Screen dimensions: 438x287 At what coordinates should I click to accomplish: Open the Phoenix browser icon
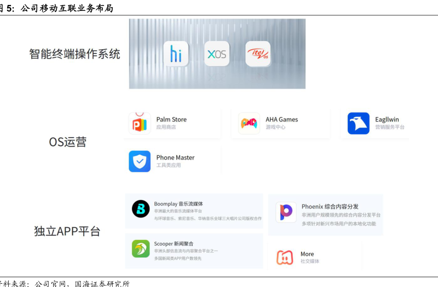pyautogui.click(x=286, y=212)
